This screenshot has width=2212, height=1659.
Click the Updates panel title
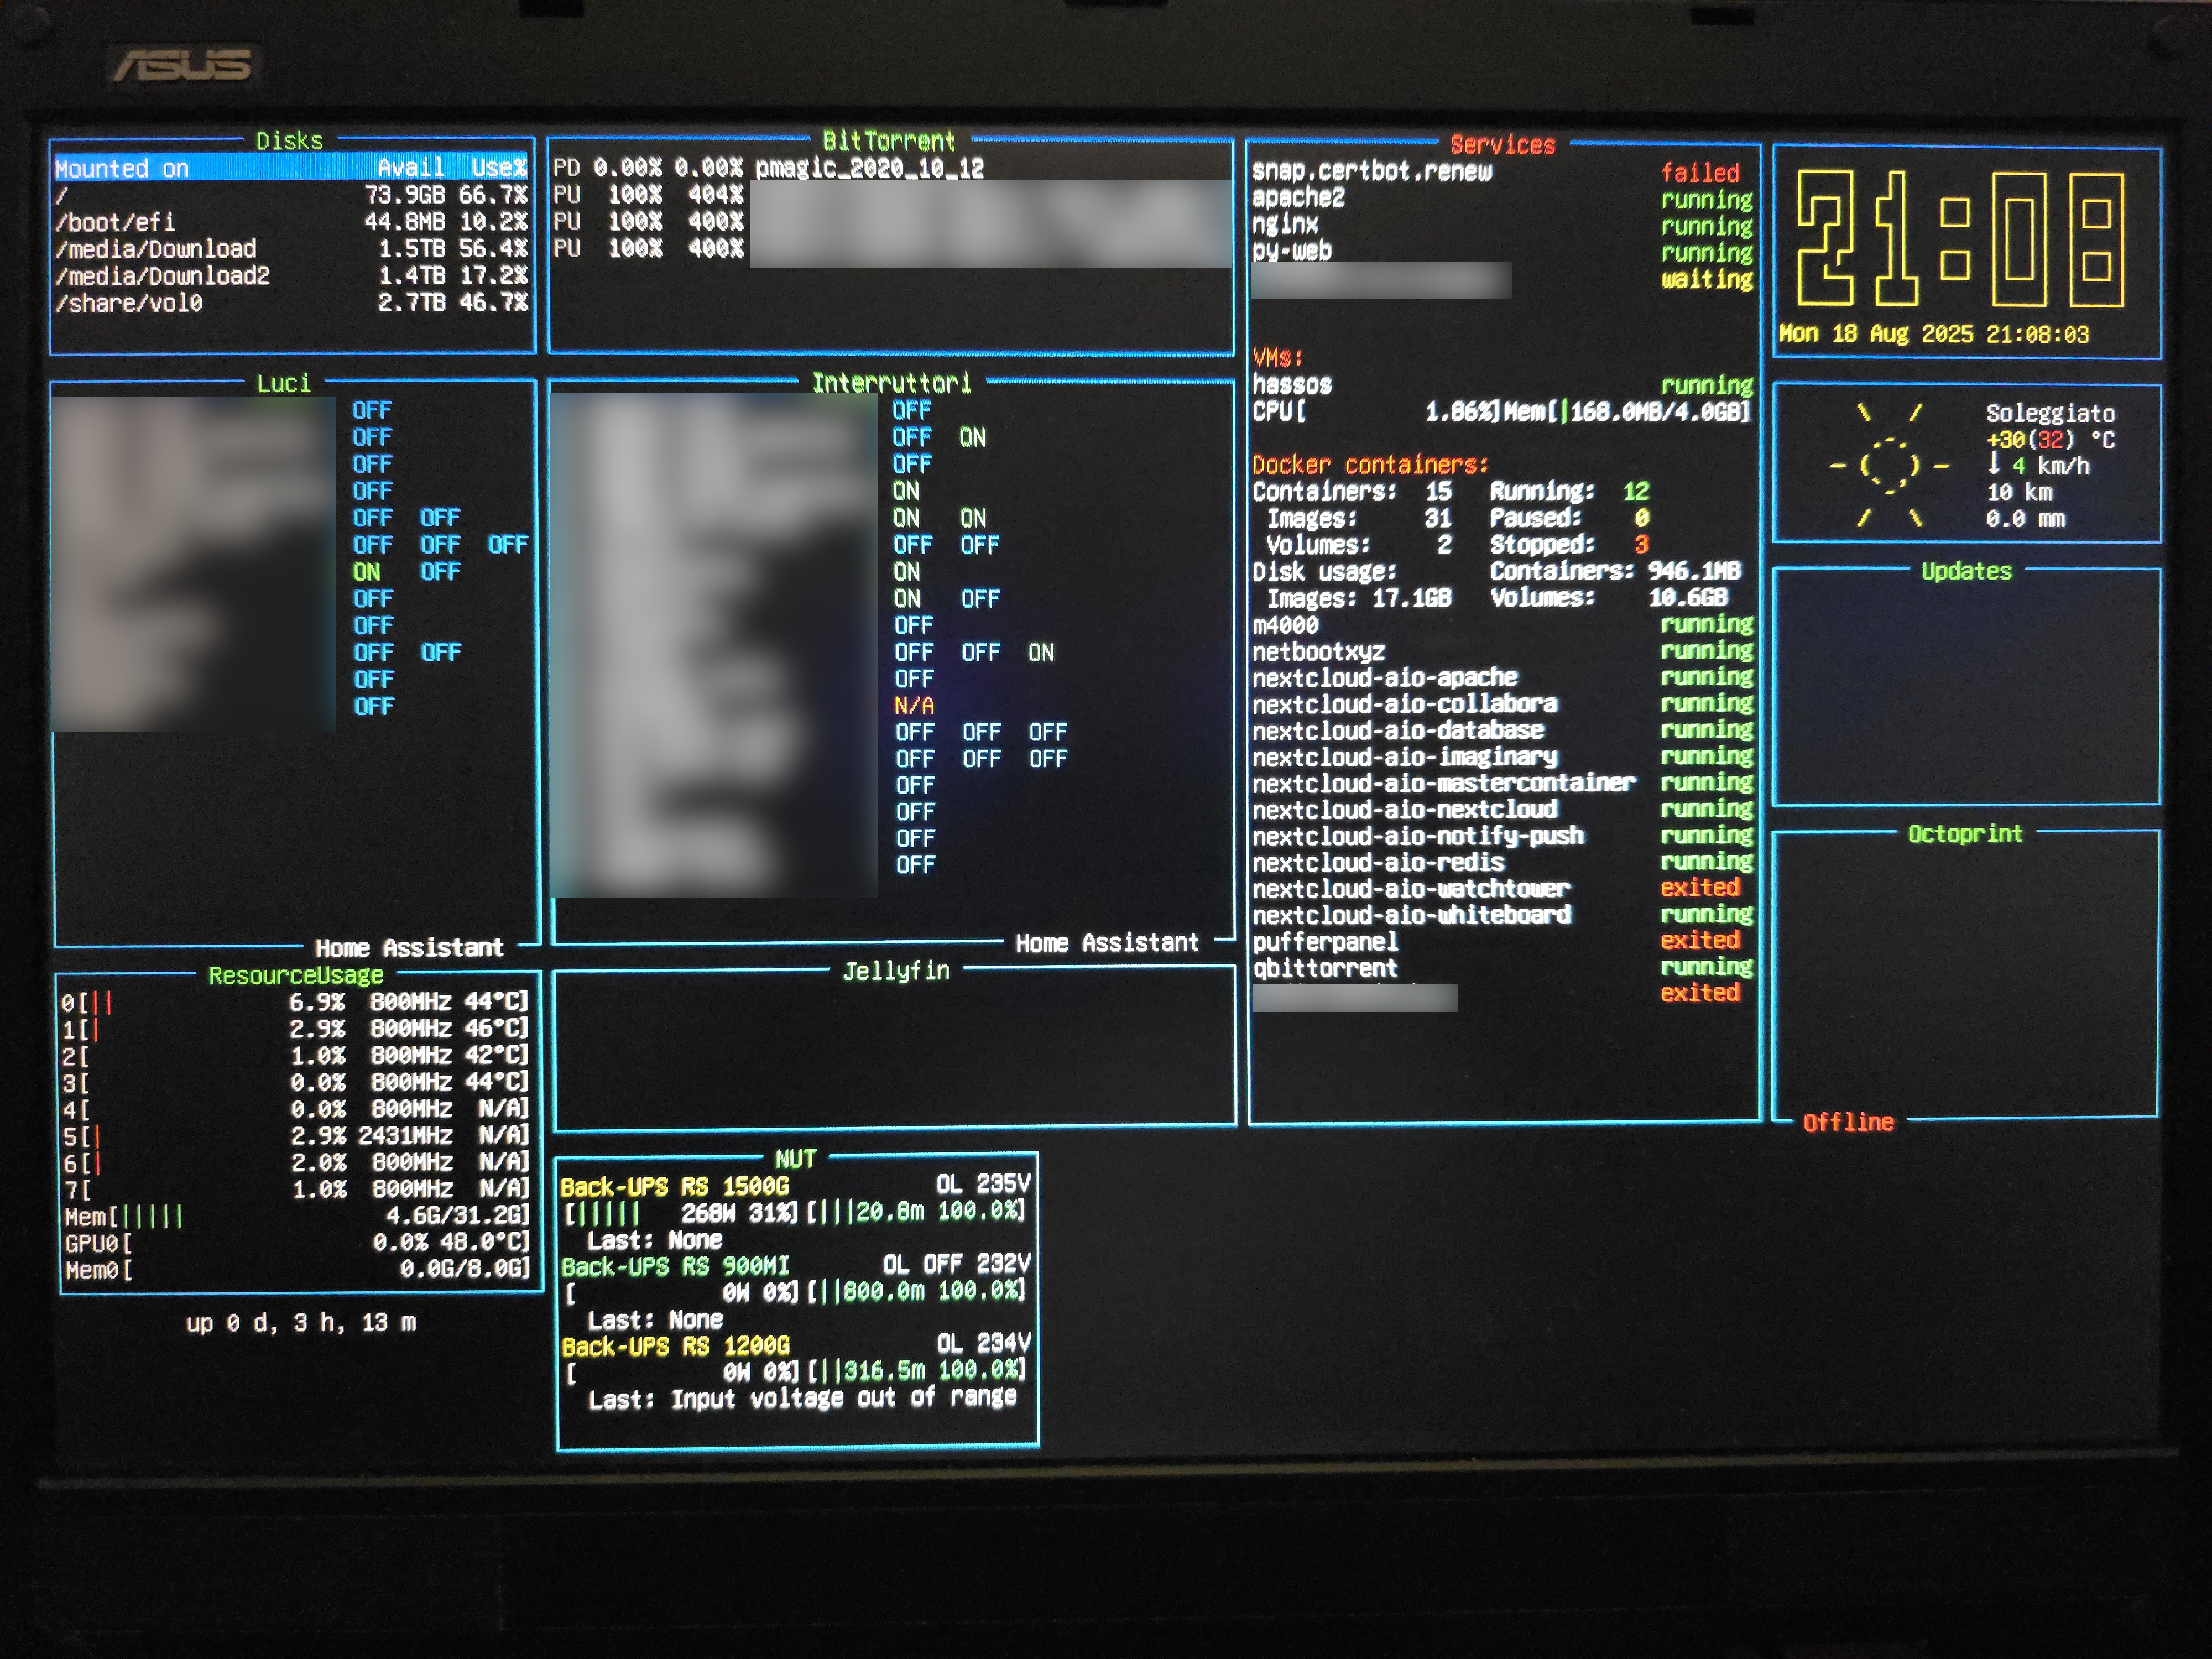pyautogui.click(x=1966, y=571)
